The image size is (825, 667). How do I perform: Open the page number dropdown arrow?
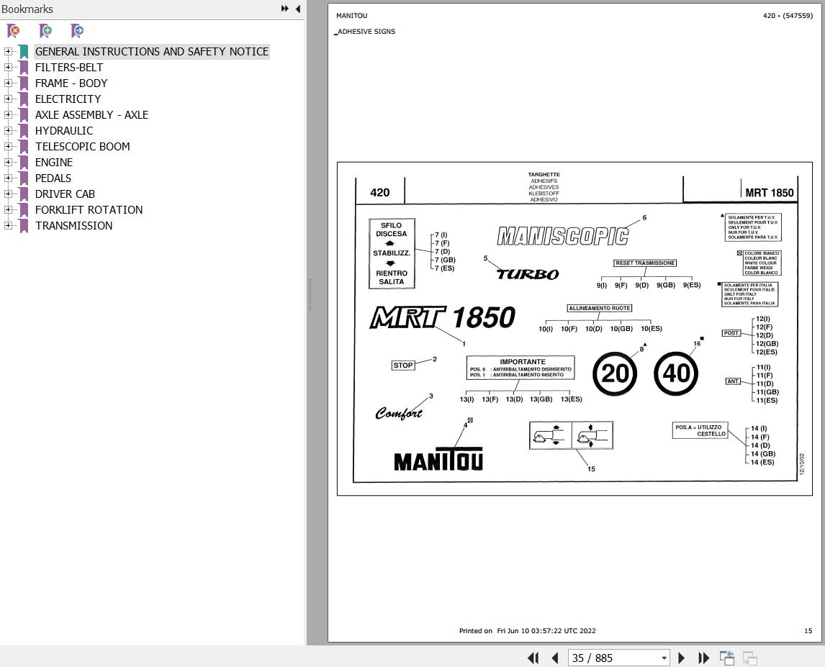pyautogui.click(x=663, y=658)
